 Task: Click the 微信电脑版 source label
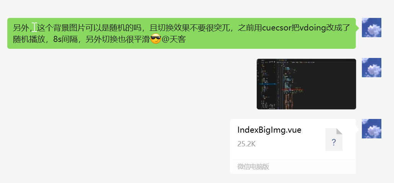[x=253, y=167]
